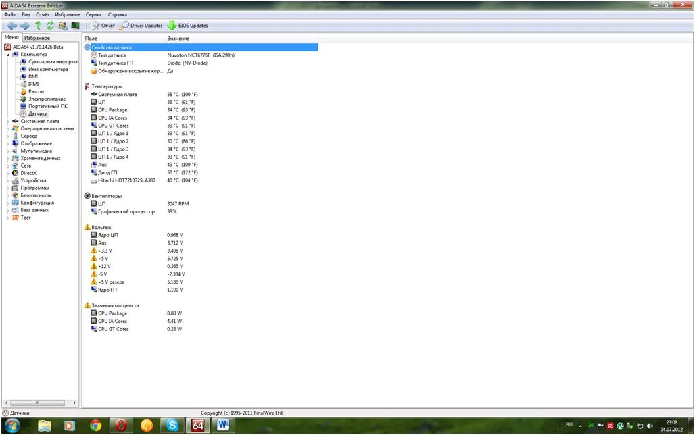Select the AIDA64 v1.70.1426 Beta root node
This screenshot has height=435, width=695.
(x=38, y=47)
